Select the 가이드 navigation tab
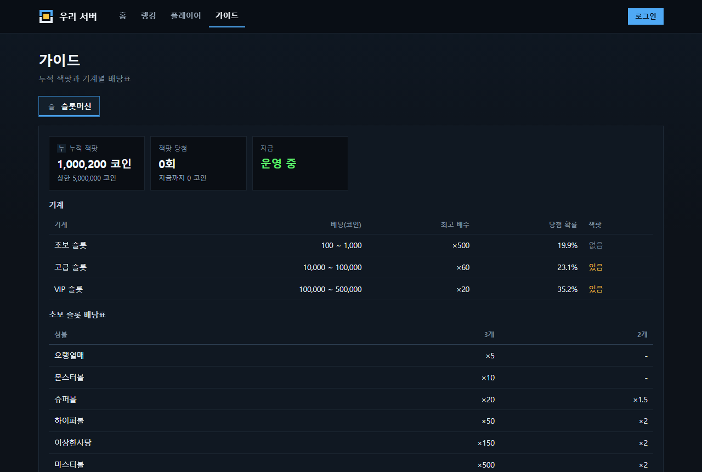Image resolution: width=702 pixels, height=472 pixels. coord(227,16)
